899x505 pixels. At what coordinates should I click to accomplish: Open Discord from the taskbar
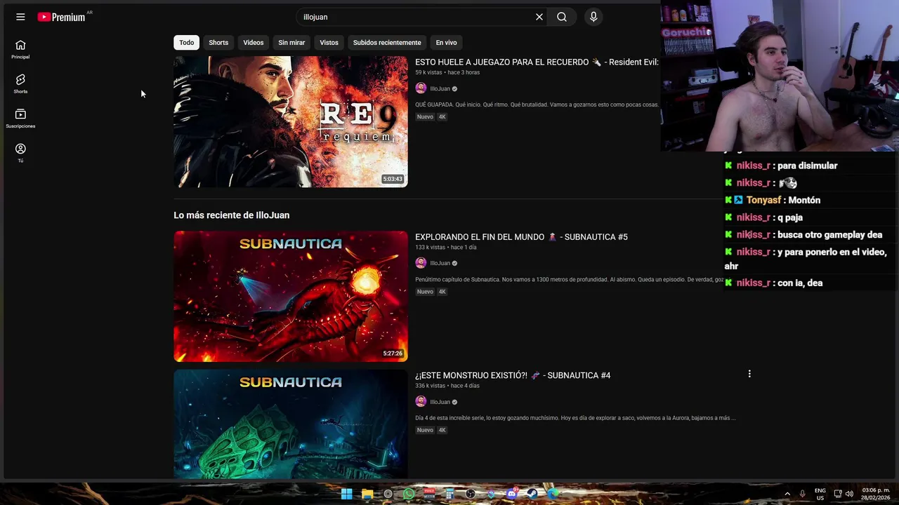[x=512, y=494]
